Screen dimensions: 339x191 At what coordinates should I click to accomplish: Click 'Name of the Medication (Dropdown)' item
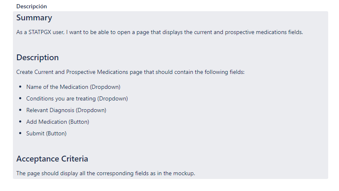click(73, 87)
